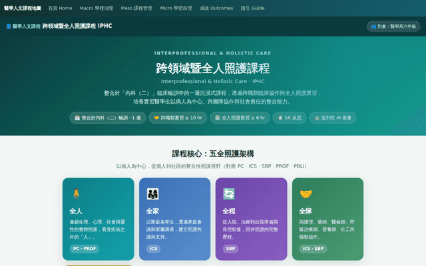Image resolution: width=426 pixels, height=266 pixels.
Task: Open the Meso 課程管理 menu
Action: [136, 8]
